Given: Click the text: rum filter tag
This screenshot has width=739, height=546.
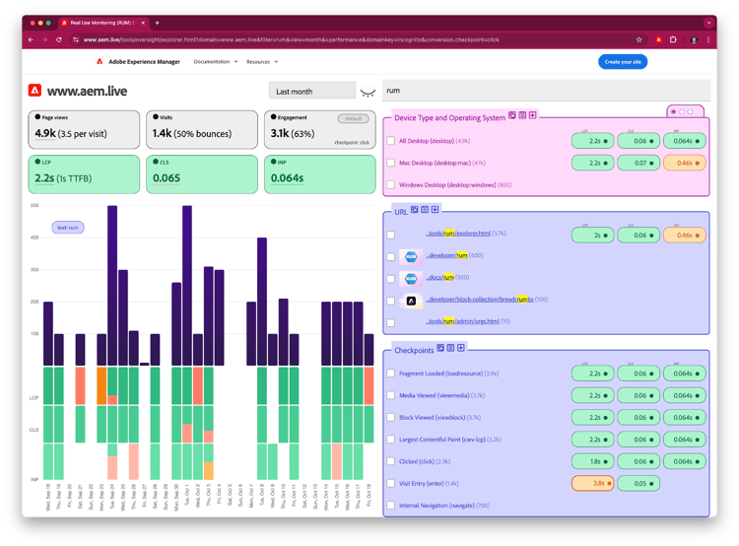Looking at the screenshot, I should (x=68, y=228).
